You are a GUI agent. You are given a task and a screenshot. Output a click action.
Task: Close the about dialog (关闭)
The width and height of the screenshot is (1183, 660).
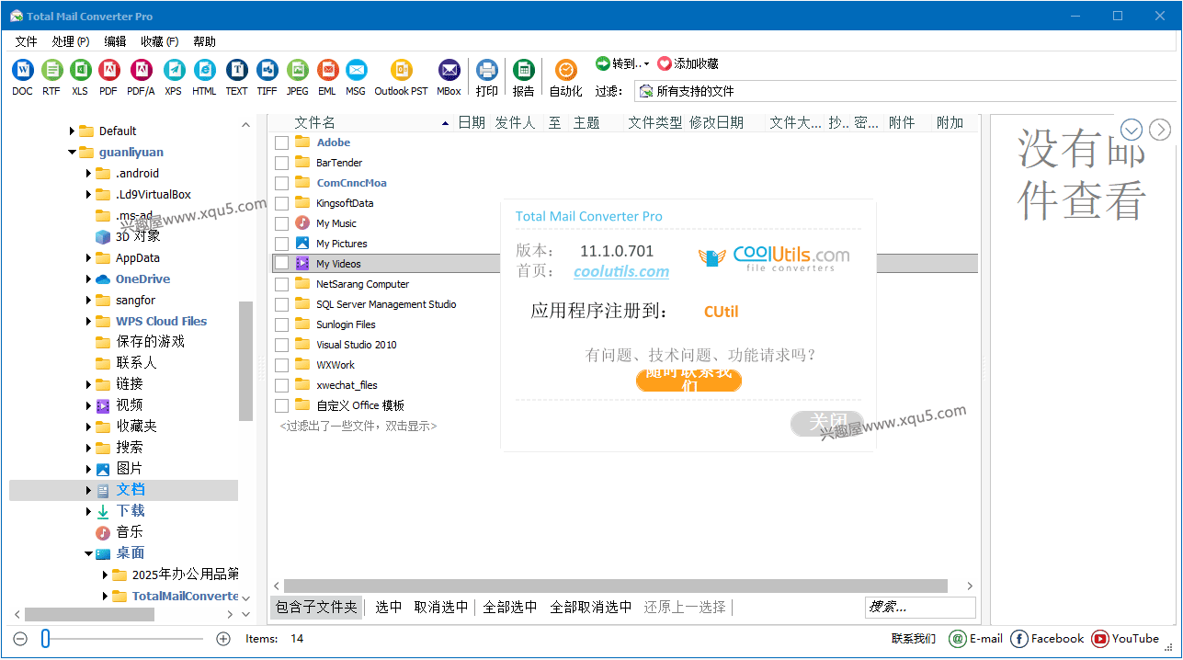click(x=827, y=423)
